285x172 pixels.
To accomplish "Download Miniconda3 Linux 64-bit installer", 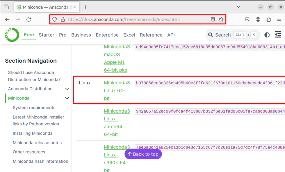I will click(x=117, y=90).
